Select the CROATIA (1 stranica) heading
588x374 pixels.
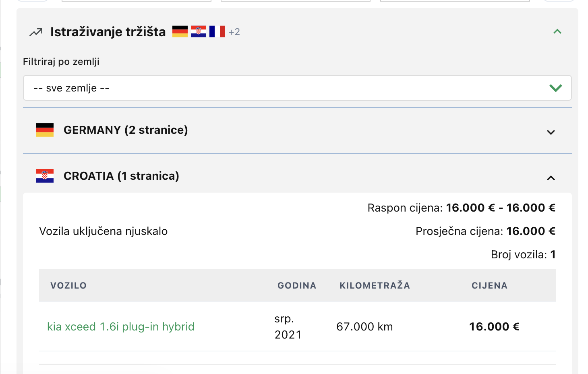(121, 176)
